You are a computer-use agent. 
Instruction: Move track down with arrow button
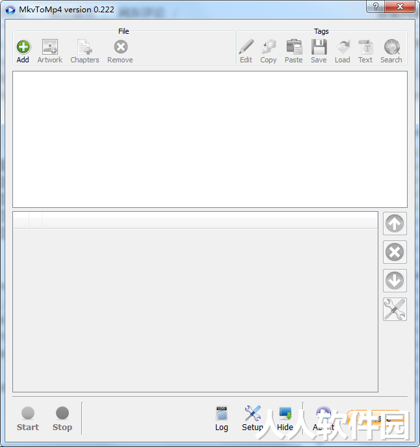point(395,281)
